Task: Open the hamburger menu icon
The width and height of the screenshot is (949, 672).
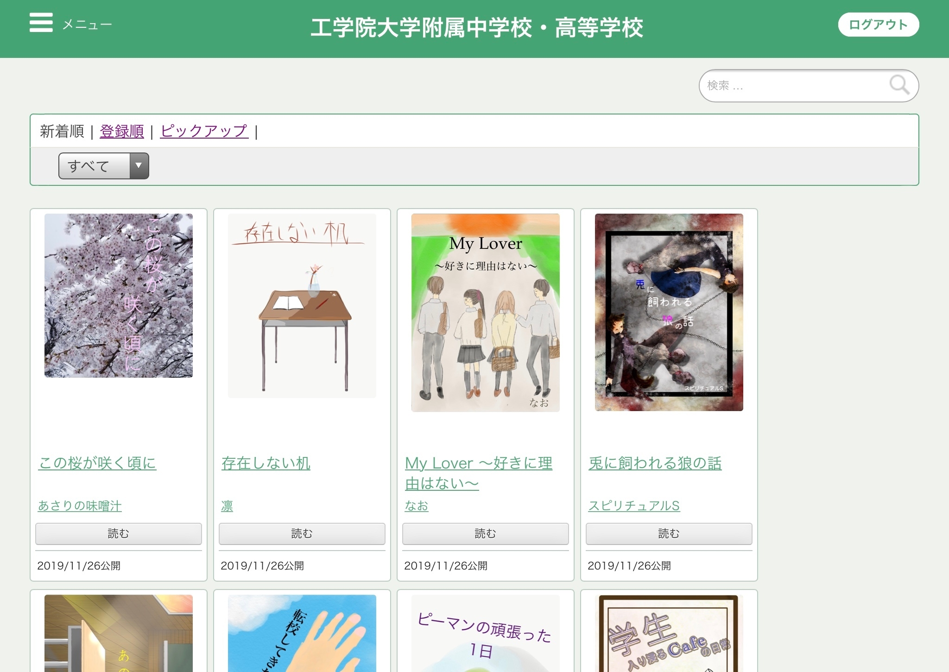Action: click(x=41, y=23)
